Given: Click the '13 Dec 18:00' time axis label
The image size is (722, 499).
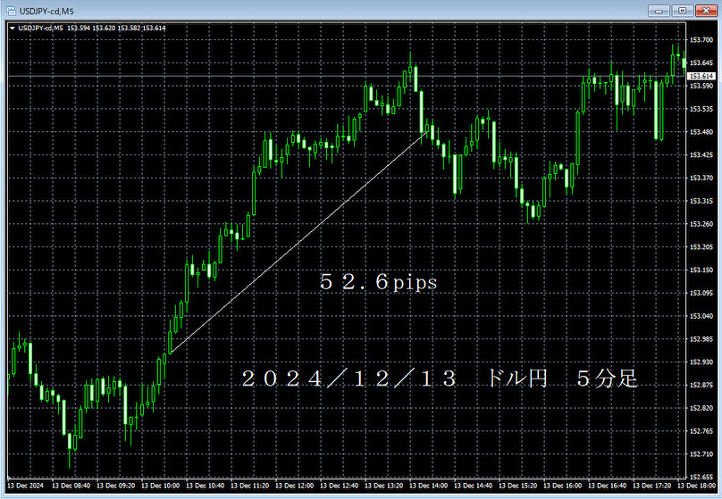Looking at the screenshot, I should click(x=696, y=486).
